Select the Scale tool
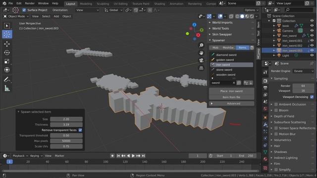Screen dimensions: 317x178 [7, 61]
